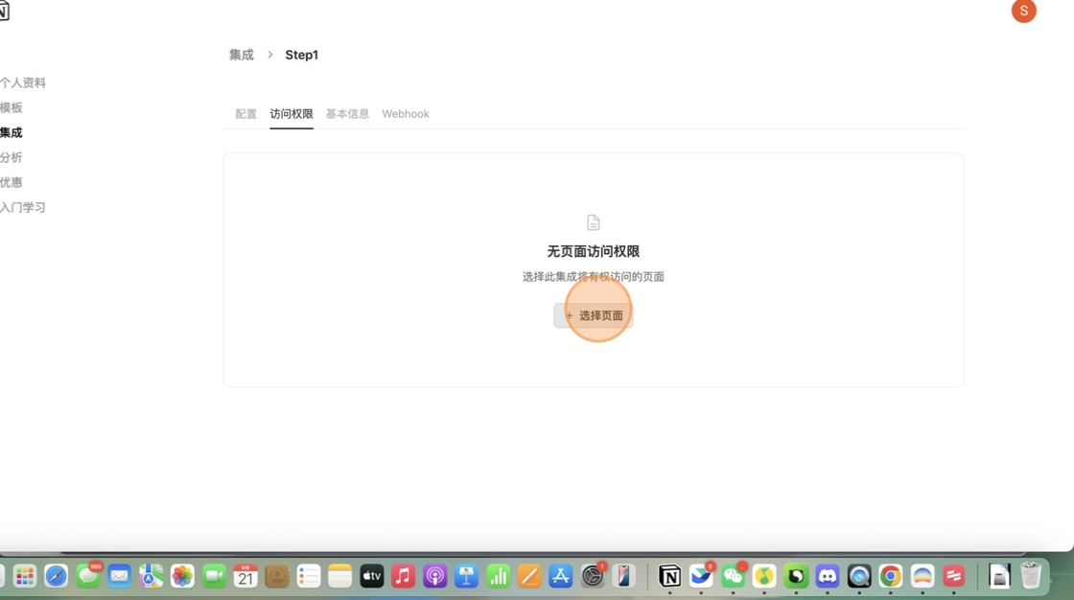The height and width of the screenshot is (600, 1074).
Task: Click the Notion logo in the corner
Action: pos(4,11)
